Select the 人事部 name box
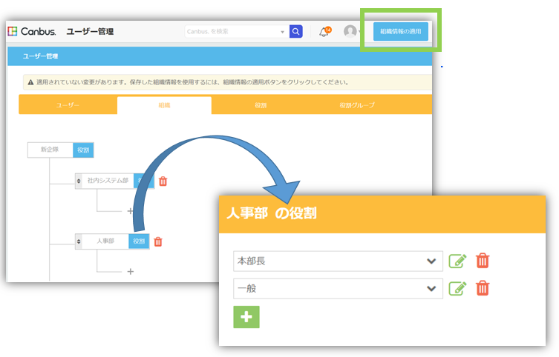This screenshot has width=559, height=357. (105, 241)
